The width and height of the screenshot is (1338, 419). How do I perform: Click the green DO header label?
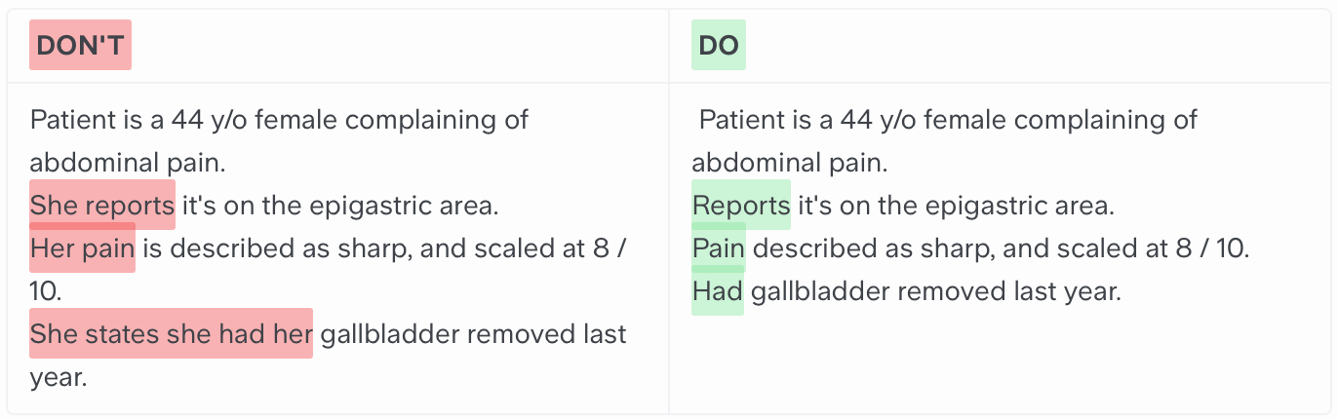[x=718, y=45]
